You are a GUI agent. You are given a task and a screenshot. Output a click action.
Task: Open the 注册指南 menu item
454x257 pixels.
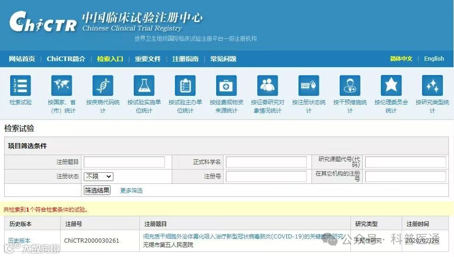(185, 59)
